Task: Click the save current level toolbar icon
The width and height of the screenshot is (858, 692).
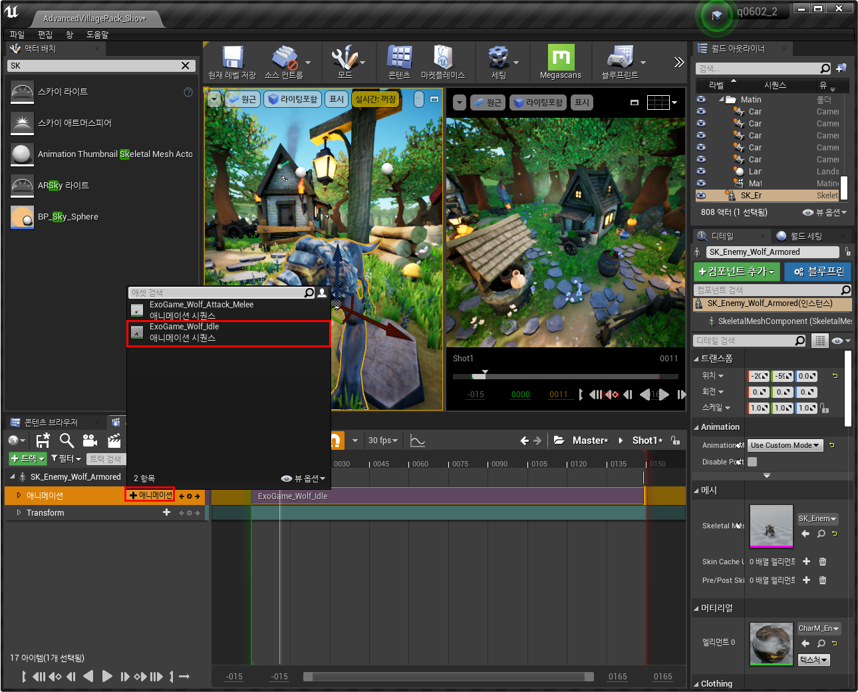Action: 232,58
